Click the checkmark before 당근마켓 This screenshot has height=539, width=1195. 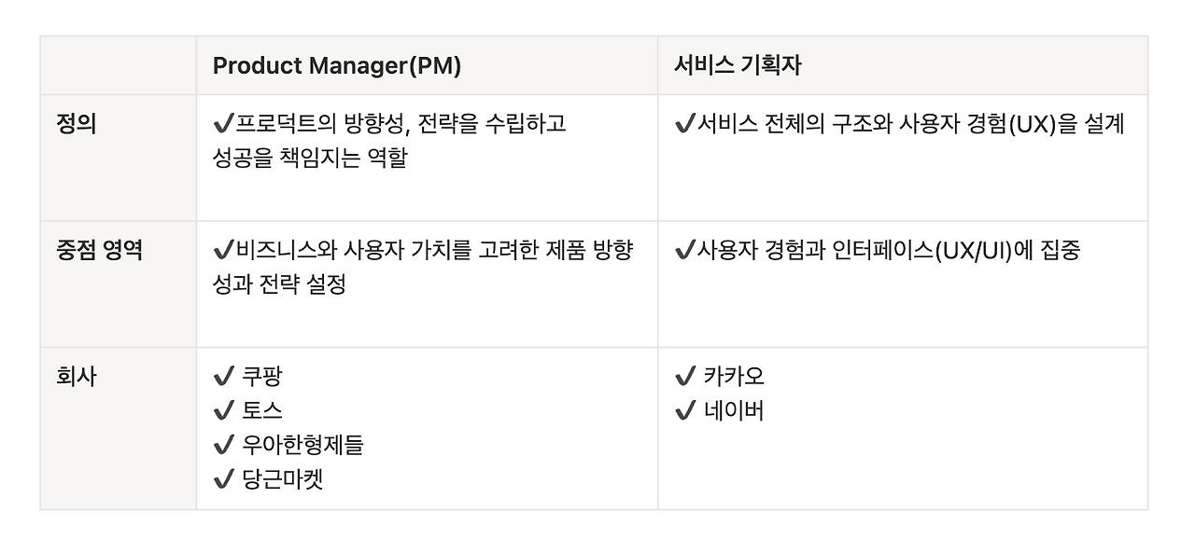point(223,480)
